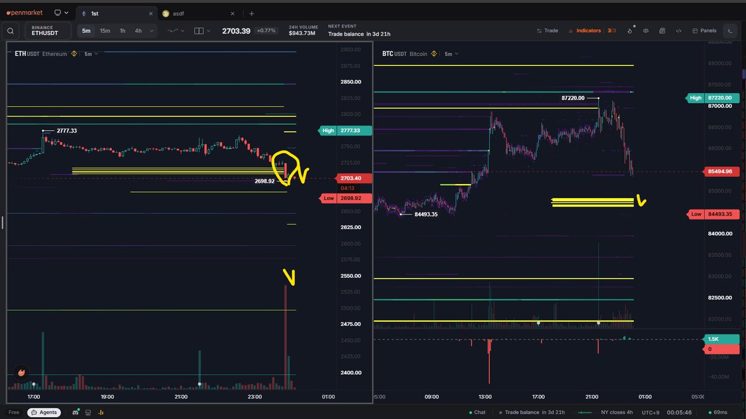The width and height of the screenshot is (746, 419).
Task: Toggle the eye visibility icon in the toolbar
Action: [646, 30]
